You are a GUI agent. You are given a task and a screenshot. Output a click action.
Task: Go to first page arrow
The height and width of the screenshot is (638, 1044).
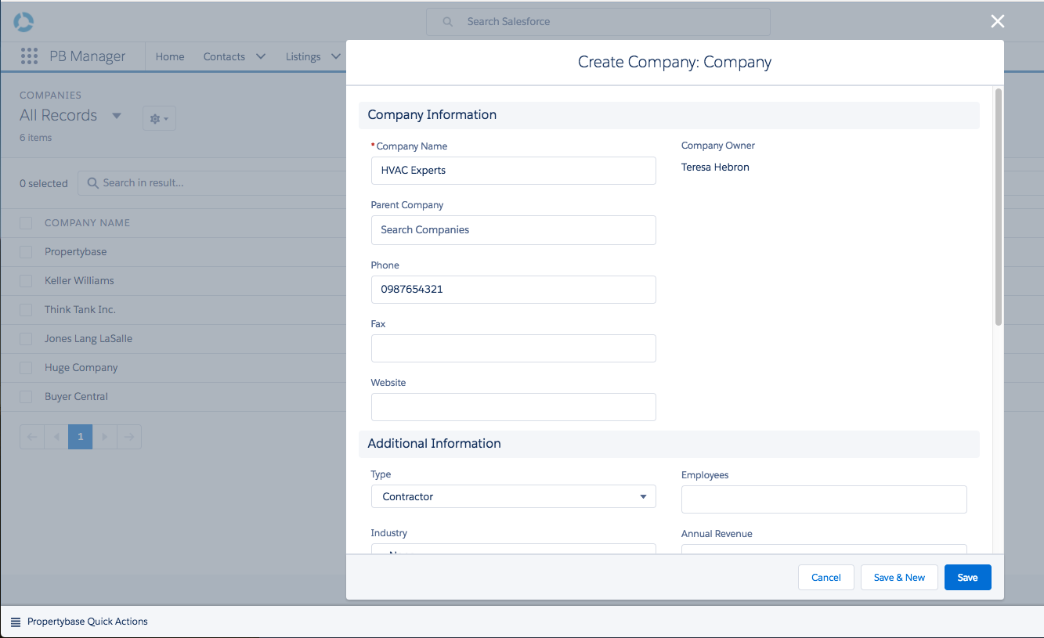coord(32,437)
